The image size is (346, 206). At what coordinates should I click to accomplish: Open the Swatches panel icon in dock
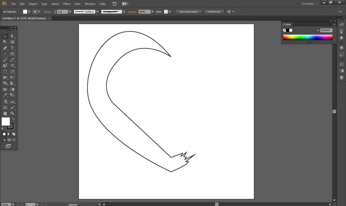click(x=341, y=25)
